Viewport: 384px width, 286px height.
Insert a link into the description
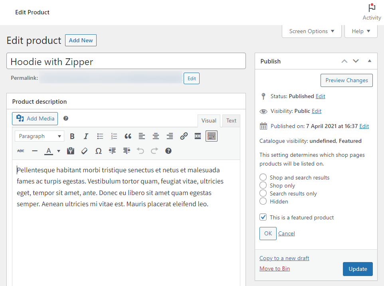184,136
